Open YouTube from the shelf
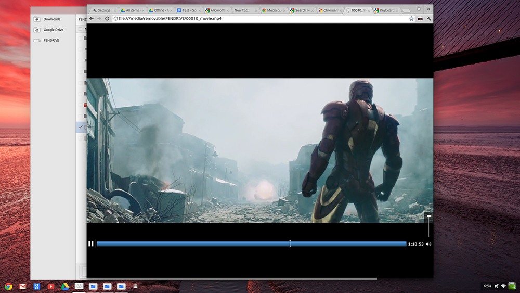Screen dimensions: 520x293 [51, 286]
